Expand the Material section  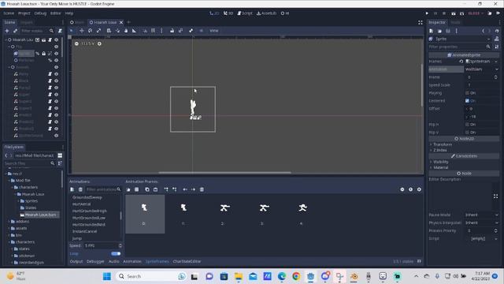[x=440, y=167]
